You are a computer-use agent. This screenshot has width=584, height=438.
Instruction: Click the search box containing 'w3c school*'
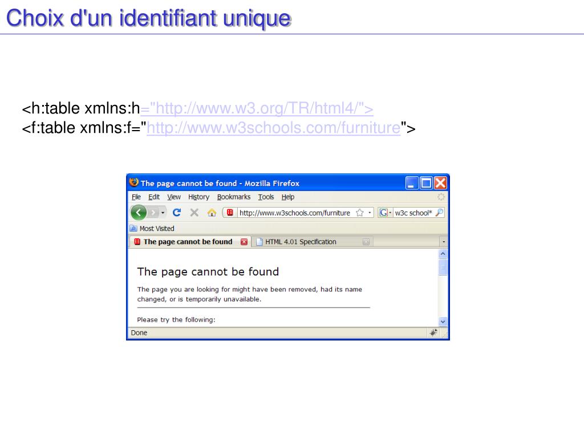click(x=413, y=213)
